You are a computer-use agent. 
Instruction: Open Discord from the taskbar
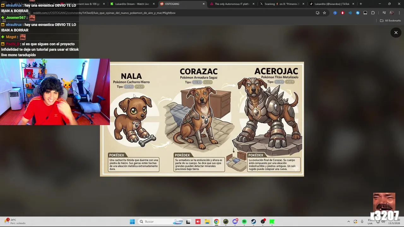(235, 222)
